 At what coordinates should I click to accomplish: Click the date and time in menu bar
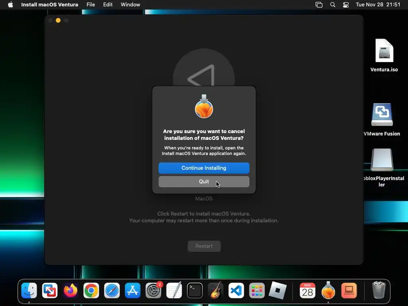(378, 5)
